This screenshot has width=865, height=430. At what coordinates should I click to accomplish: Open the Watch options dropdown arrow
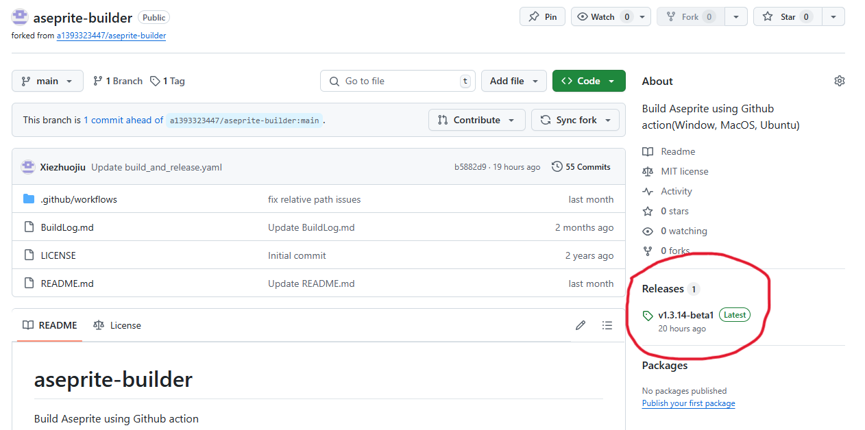643,17
